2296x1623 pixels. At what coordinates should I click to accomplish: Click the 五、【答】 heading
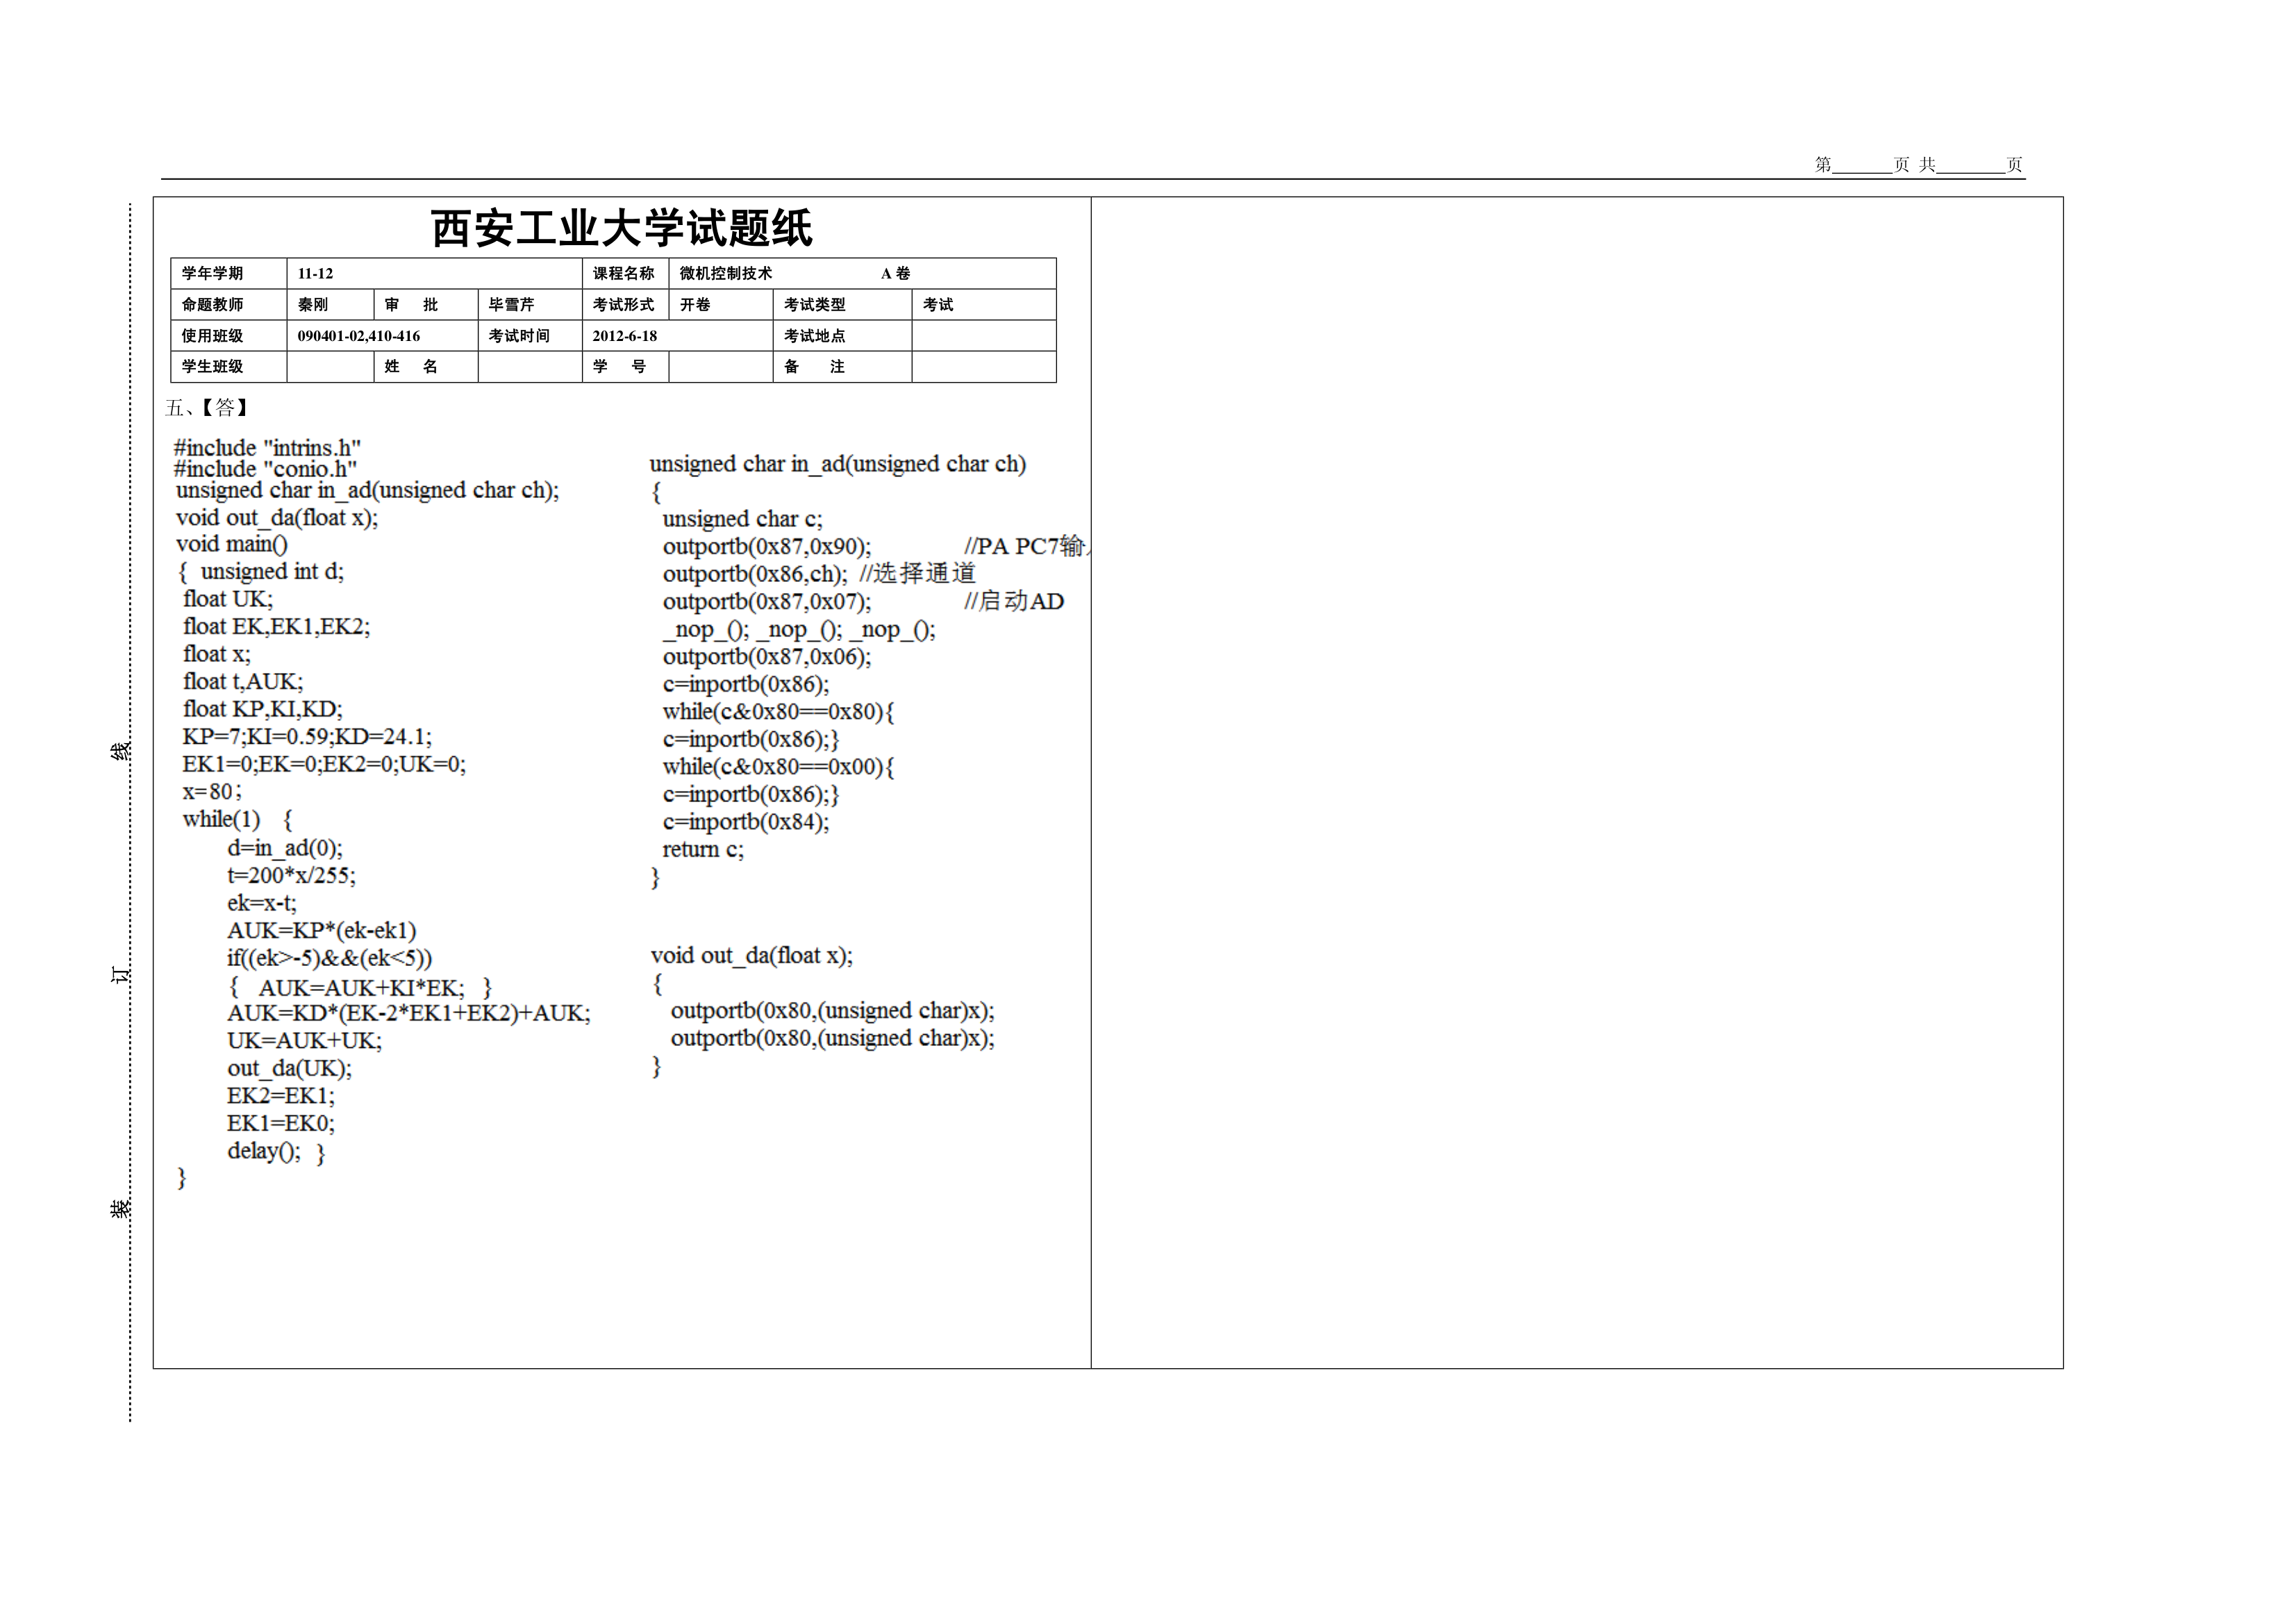(206, 407)
